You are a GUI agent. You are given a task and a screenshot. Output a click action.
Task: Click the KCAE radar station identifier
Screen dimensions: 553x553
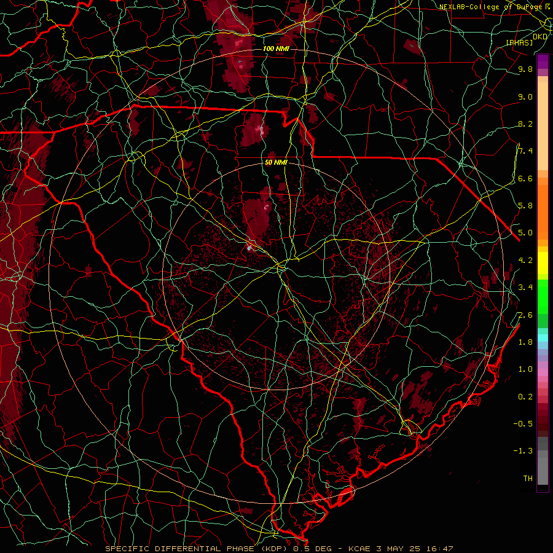click(x=359, y=549)
